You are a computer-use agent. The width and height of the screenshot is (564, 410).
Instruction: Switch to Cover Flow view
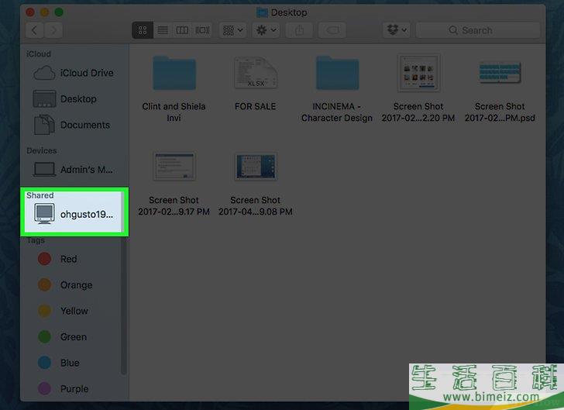pyautogui.click(x=202, y=30)
